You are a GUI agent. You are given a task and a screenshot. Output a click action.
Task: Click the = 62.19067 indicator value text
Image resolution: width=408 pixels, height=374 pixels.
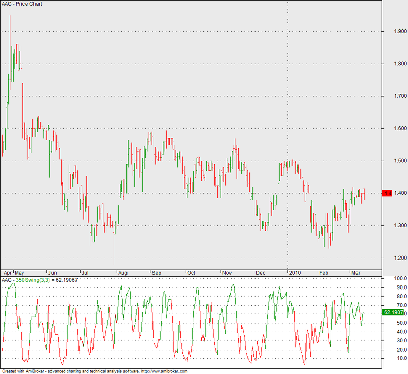(x=64, y=280)
